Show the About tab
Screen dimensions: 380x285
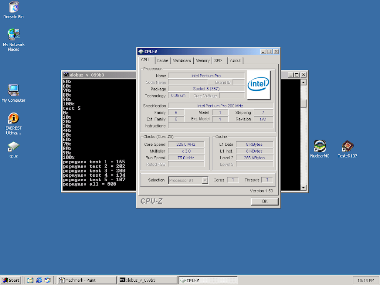click(235, 60)
